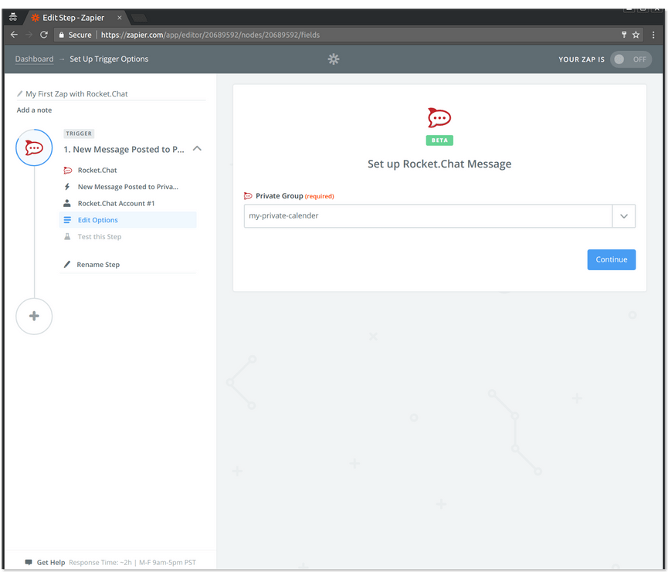Click the browser incognito icon at top left
This screenshot has height=579, width=668.
pyautogui.click(x=13, y=18)
